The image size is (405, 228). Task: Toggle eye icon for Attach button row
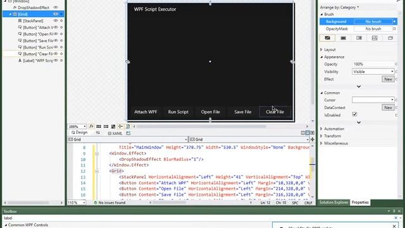(56, 27)
